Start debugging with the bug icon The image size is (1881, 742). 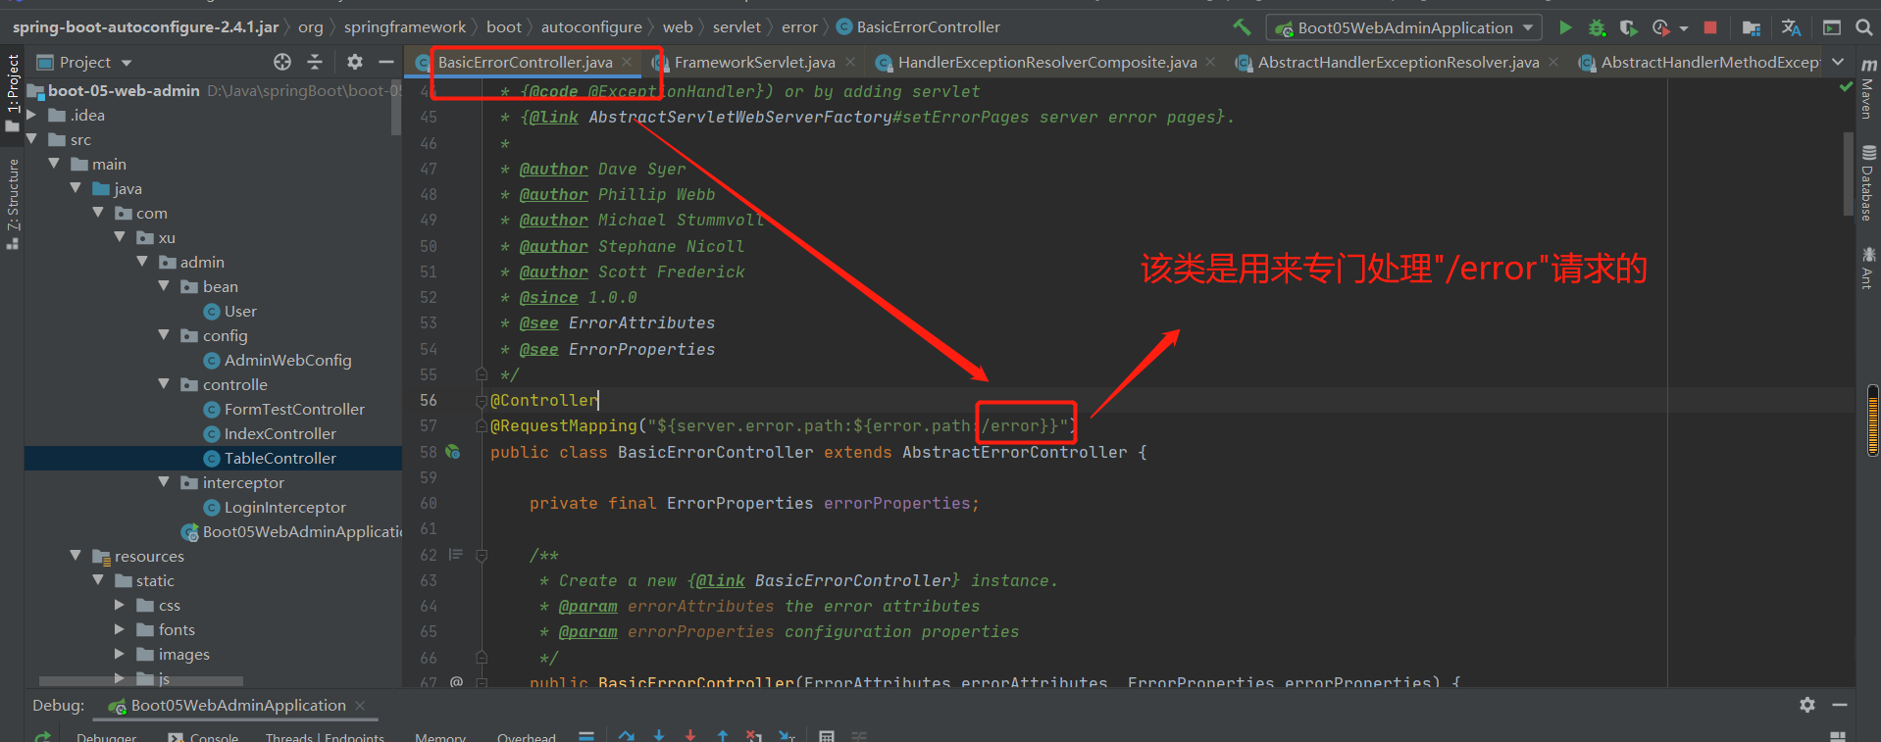[x=1597, y=27]
